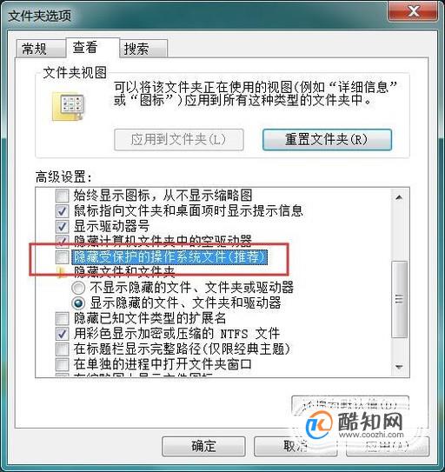Screen dimensions: 445x472
Task: Select 显示隐藏的文件、文件夹和驱动器 radio button
Action: (x=78, y=303)
